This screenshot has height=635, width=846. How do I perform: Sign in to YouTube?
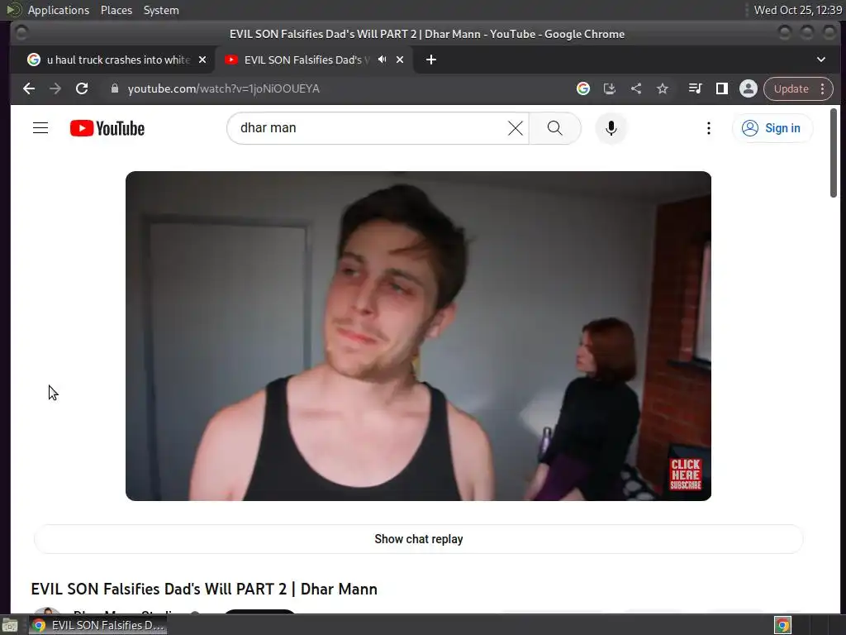click(772, 128)
